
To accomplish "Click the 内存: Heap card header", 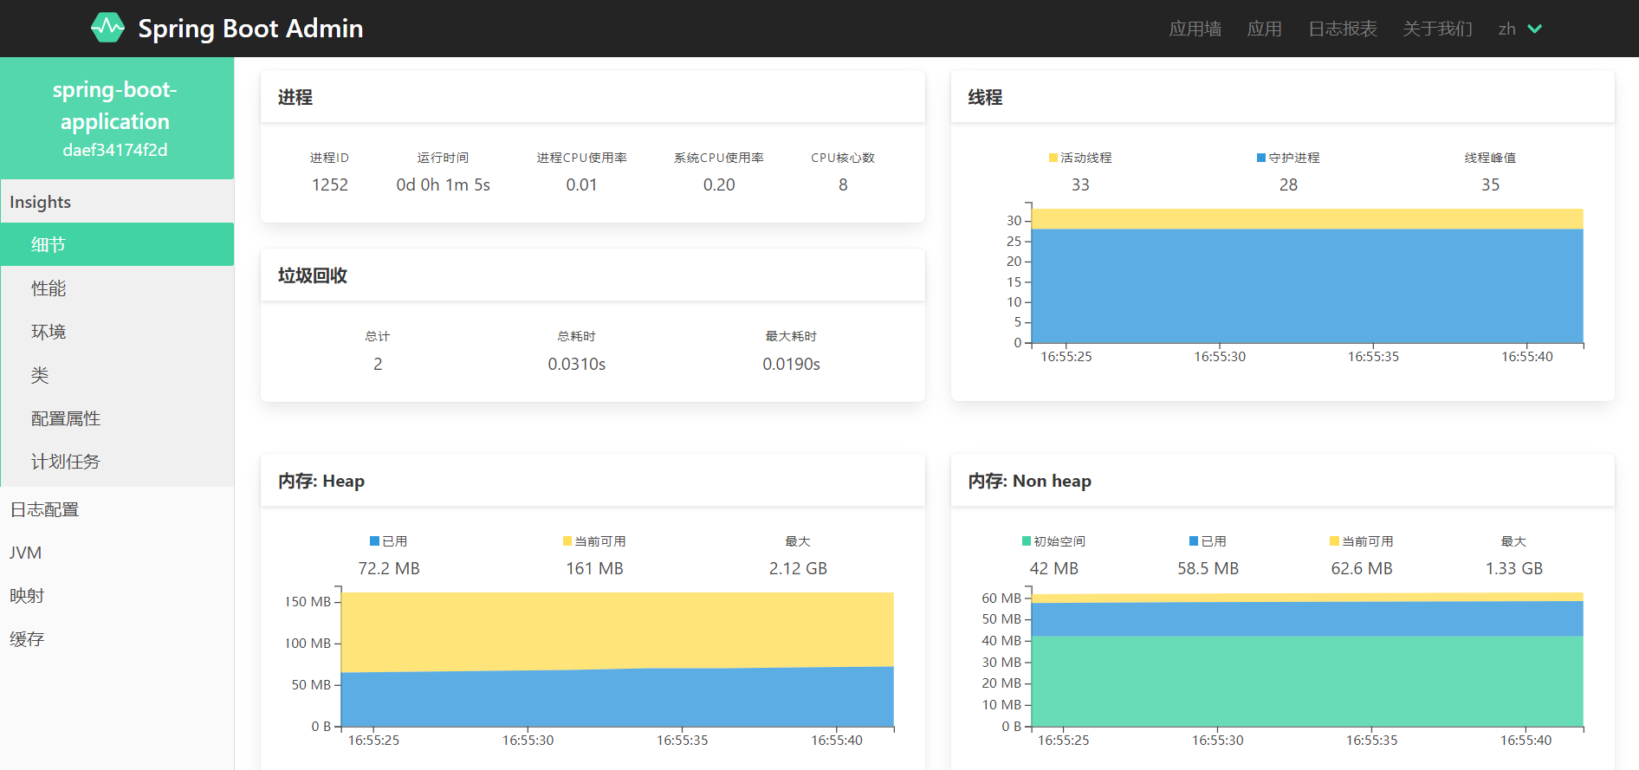I will [x=593, y=481].
